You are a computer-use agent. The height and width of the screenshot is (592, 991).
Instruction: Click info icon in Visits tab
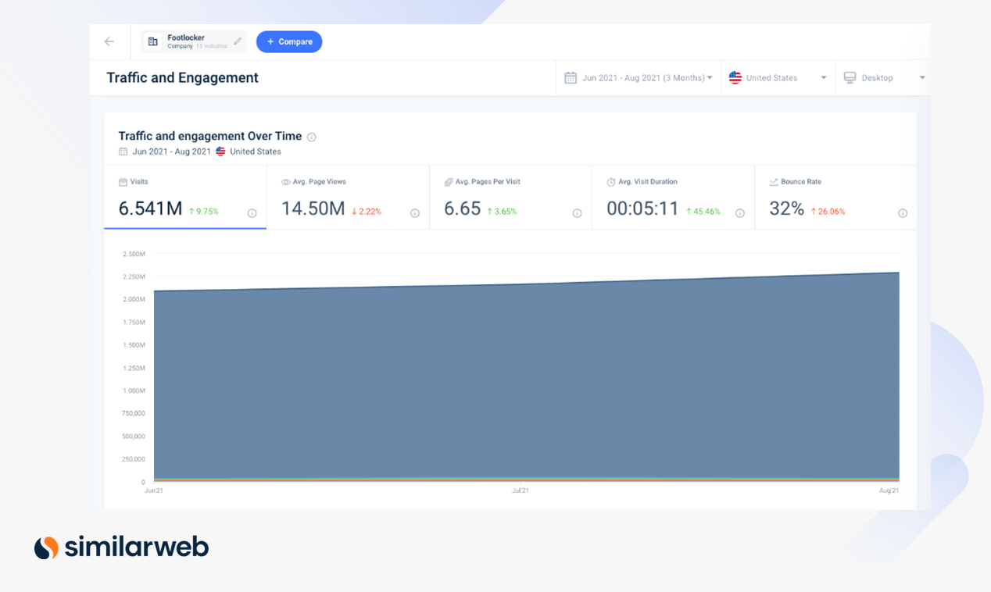252,213
